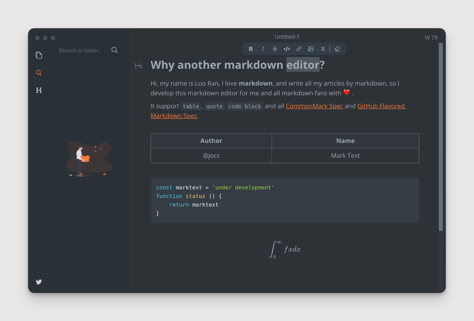Click the bold word 'markdown' in paragraph
Image resolution: width=474 pixels, height=321 pixels.
pyautogui.click(x=256, y=83)
